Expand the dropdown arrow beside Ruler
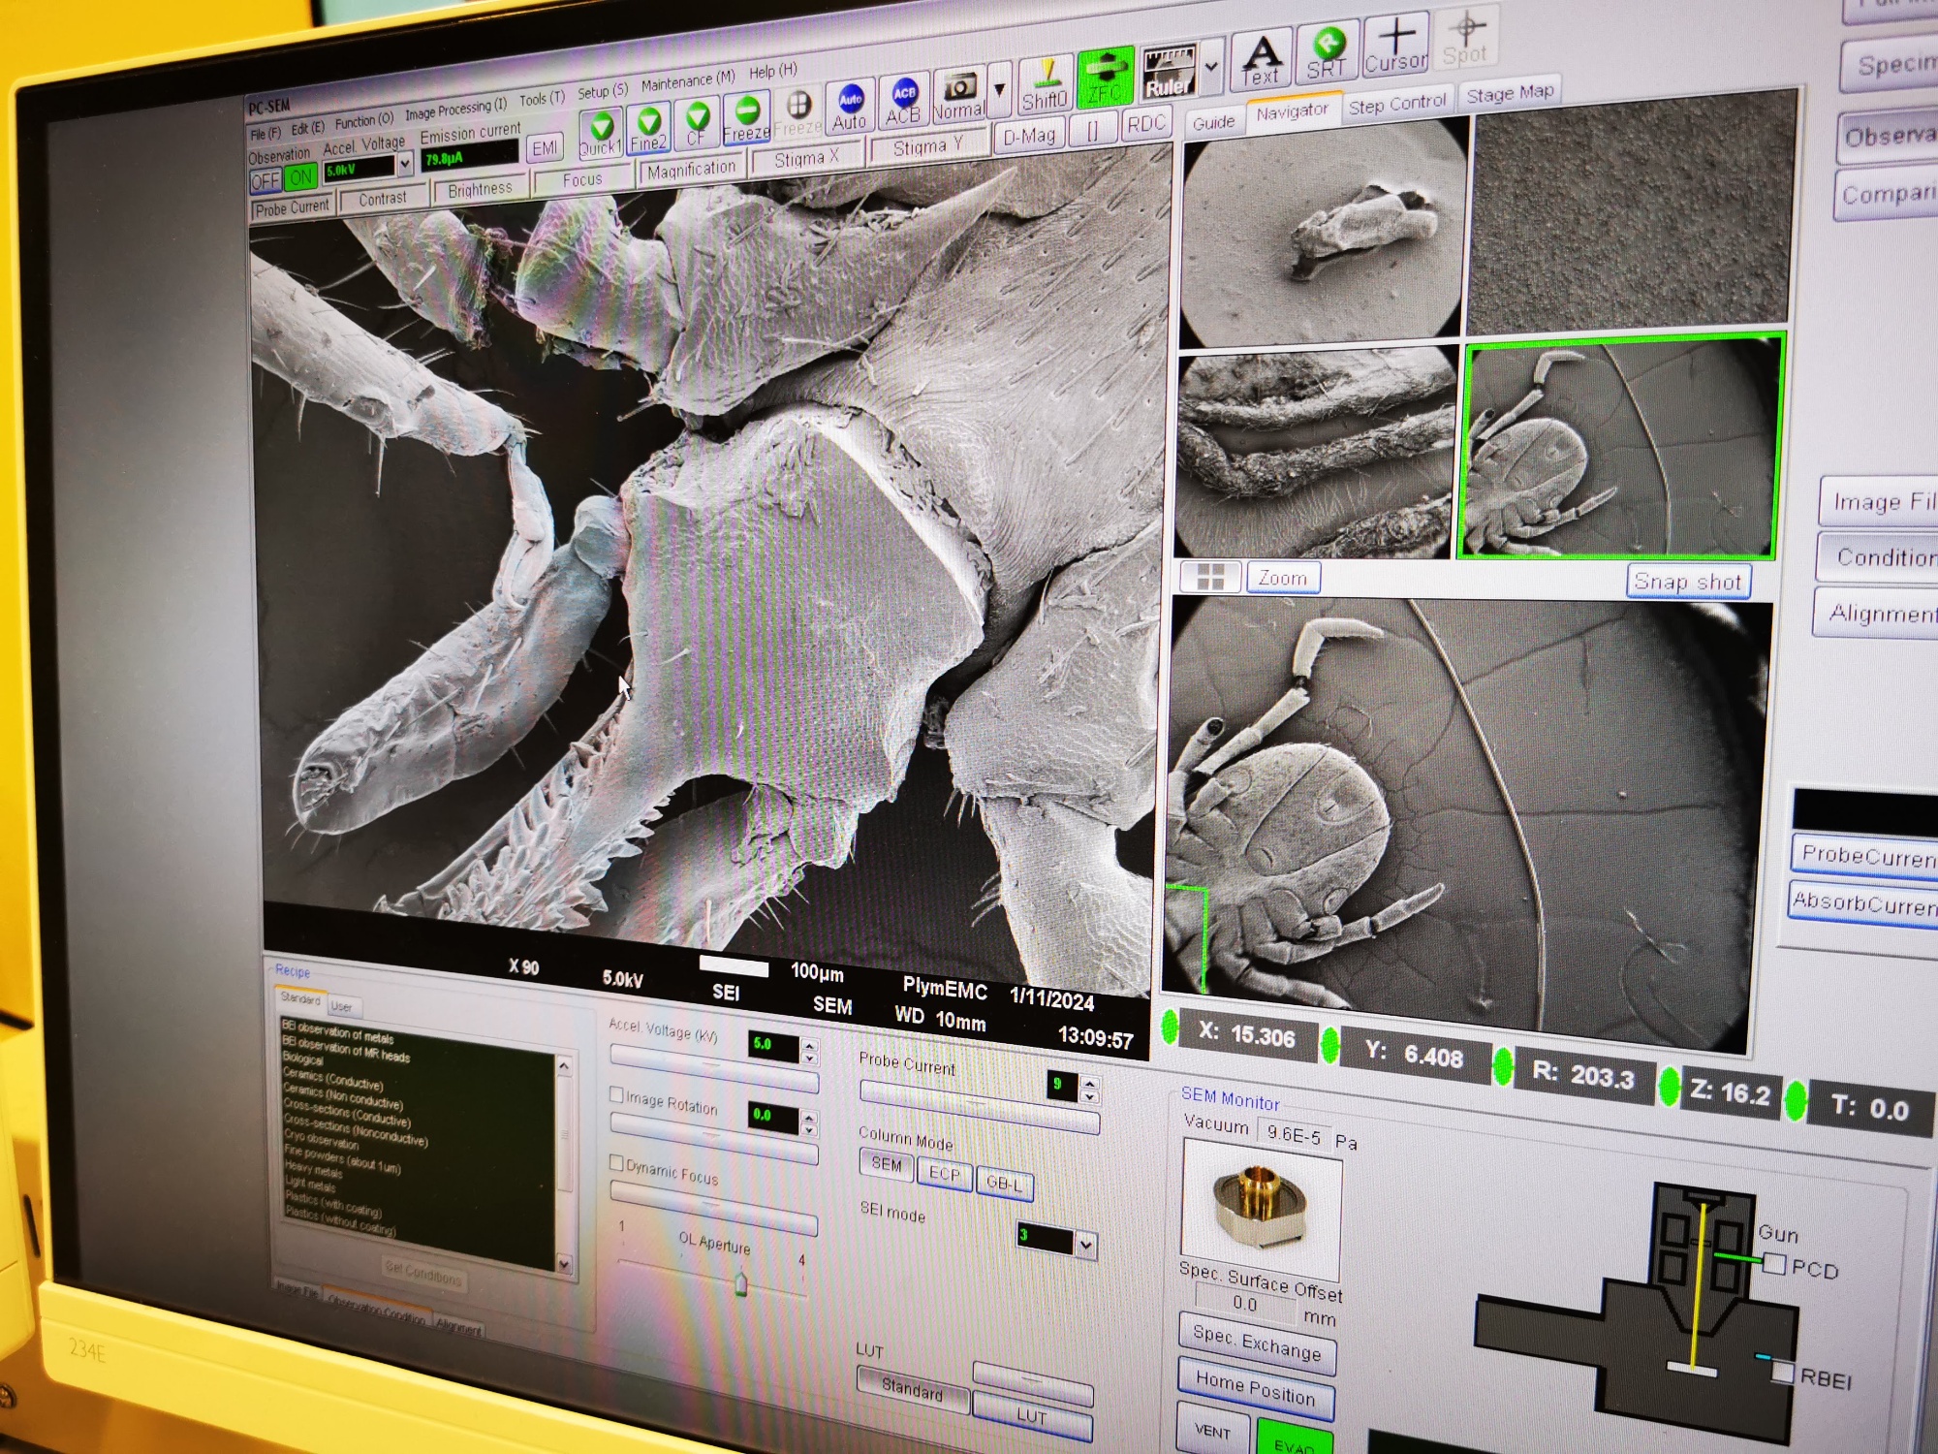This screenshot has height=1454, width=1938. pos(1211,66)
